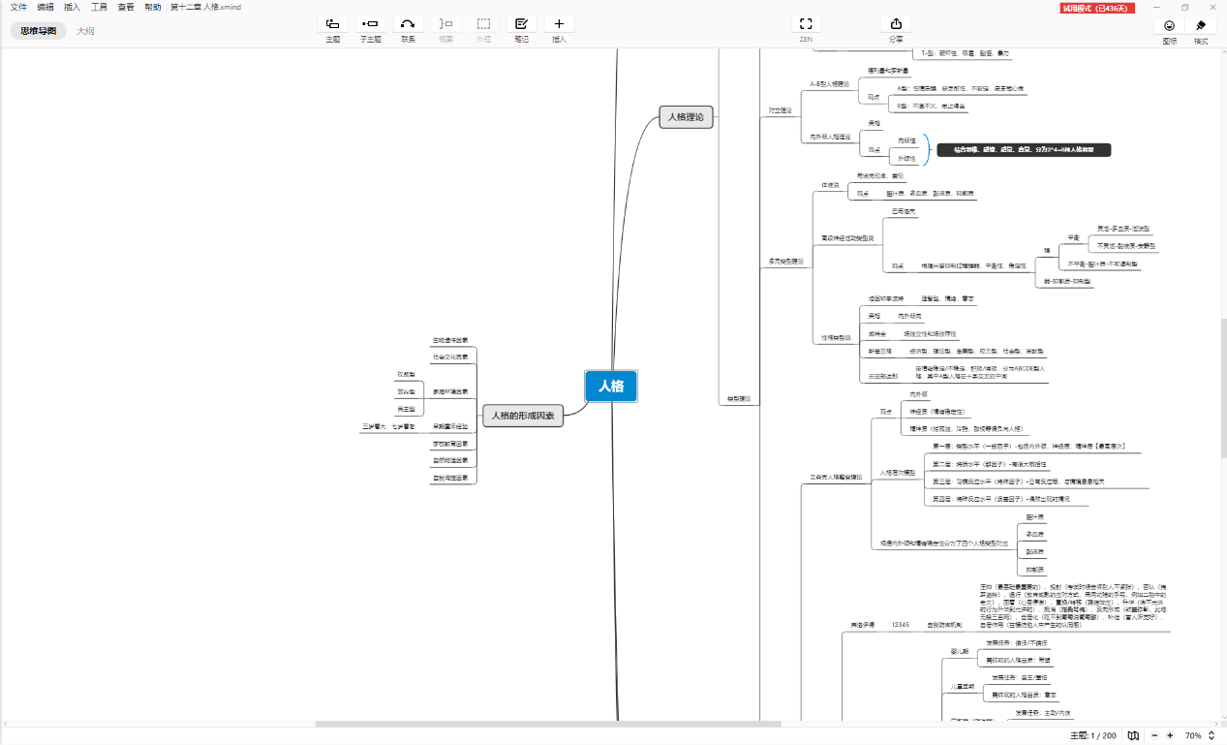This screenshot has width=1227, height=745.
Task: Select the 对立理论 subtopic
Action: 781,110
